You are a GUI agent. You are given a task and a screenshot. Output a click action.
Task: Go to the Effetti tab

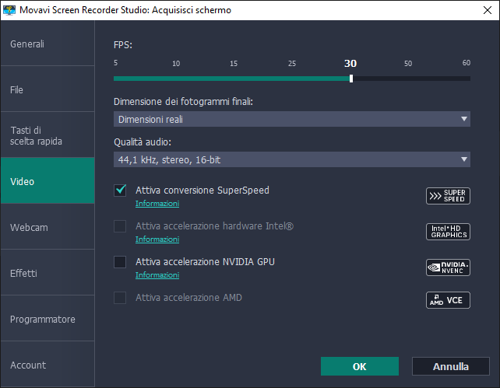[48, 274]
